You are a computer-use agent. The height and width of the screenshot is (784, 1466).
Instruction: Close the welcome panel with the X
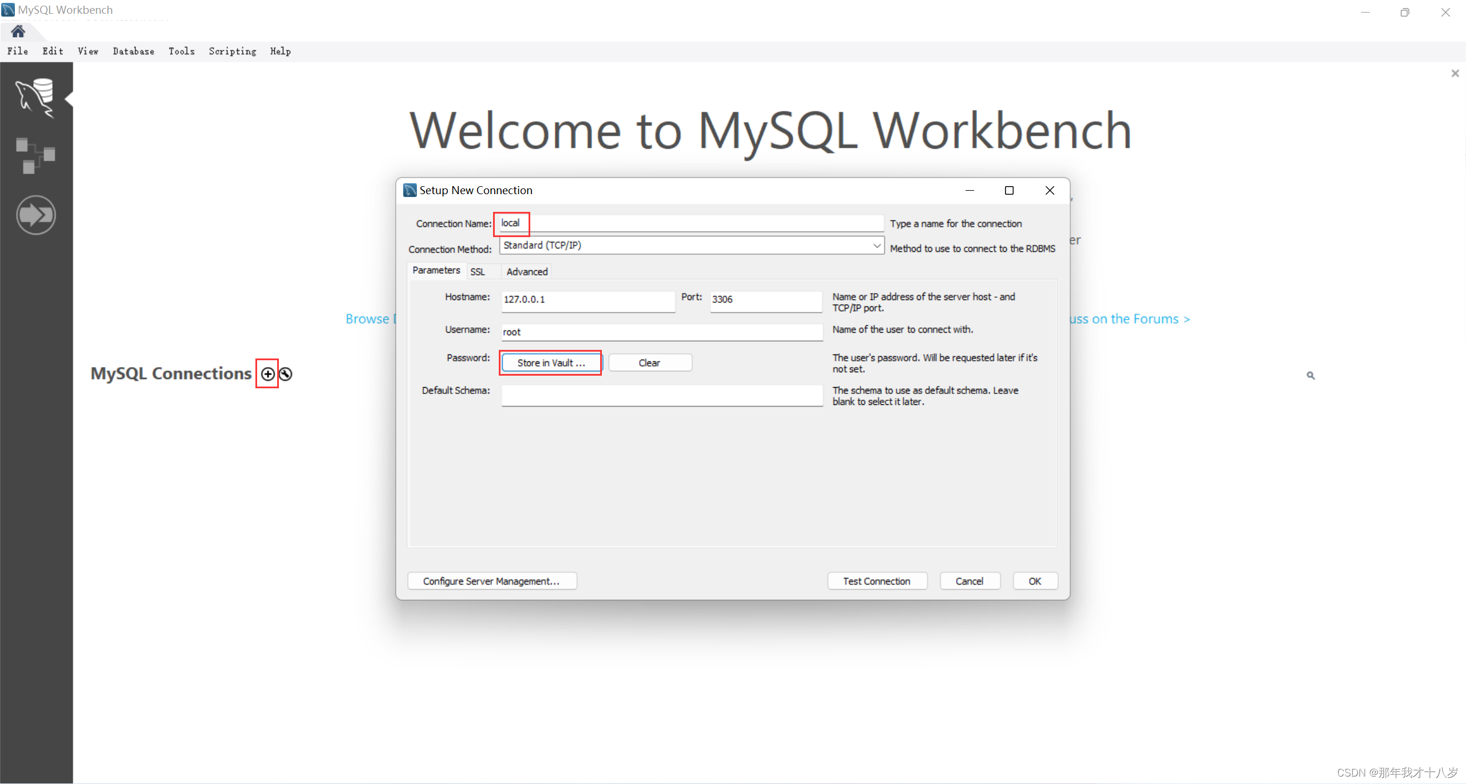1455,73
